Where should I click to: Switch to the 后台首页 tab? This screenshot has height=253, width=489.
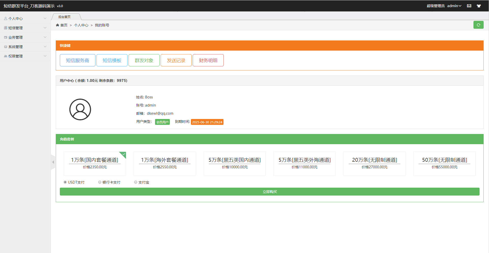[64, 17]
